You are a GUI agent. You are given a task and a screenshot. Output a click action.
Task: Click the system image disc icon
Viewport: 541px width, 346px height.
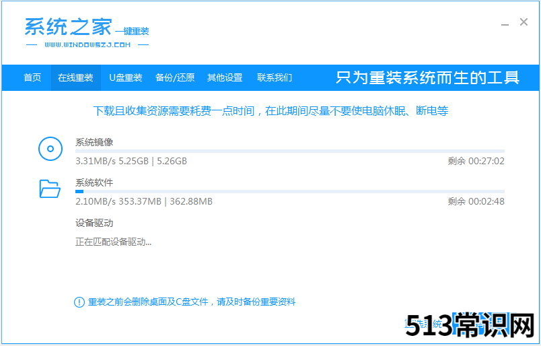(50, 149)
